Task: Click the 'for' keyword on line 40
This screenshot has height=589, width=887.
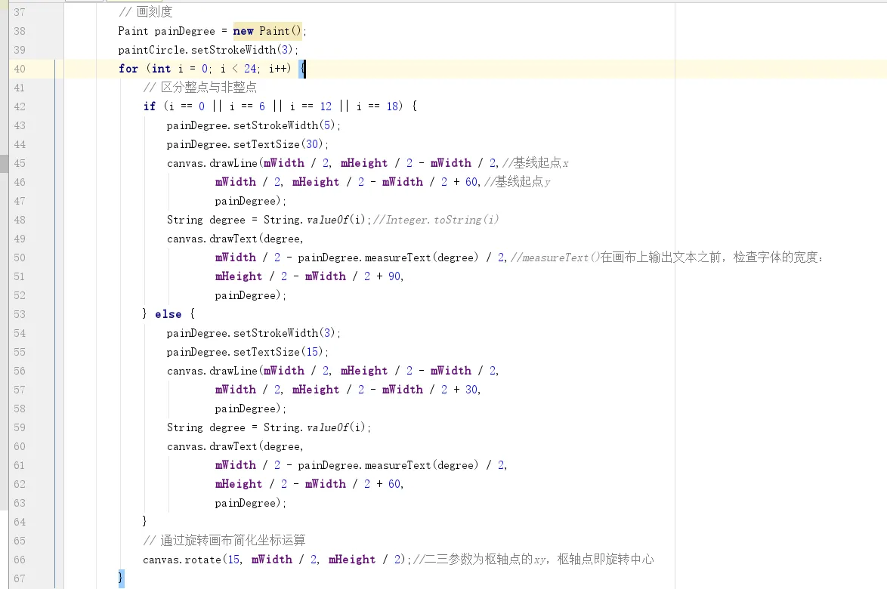Action: (128, 69)
